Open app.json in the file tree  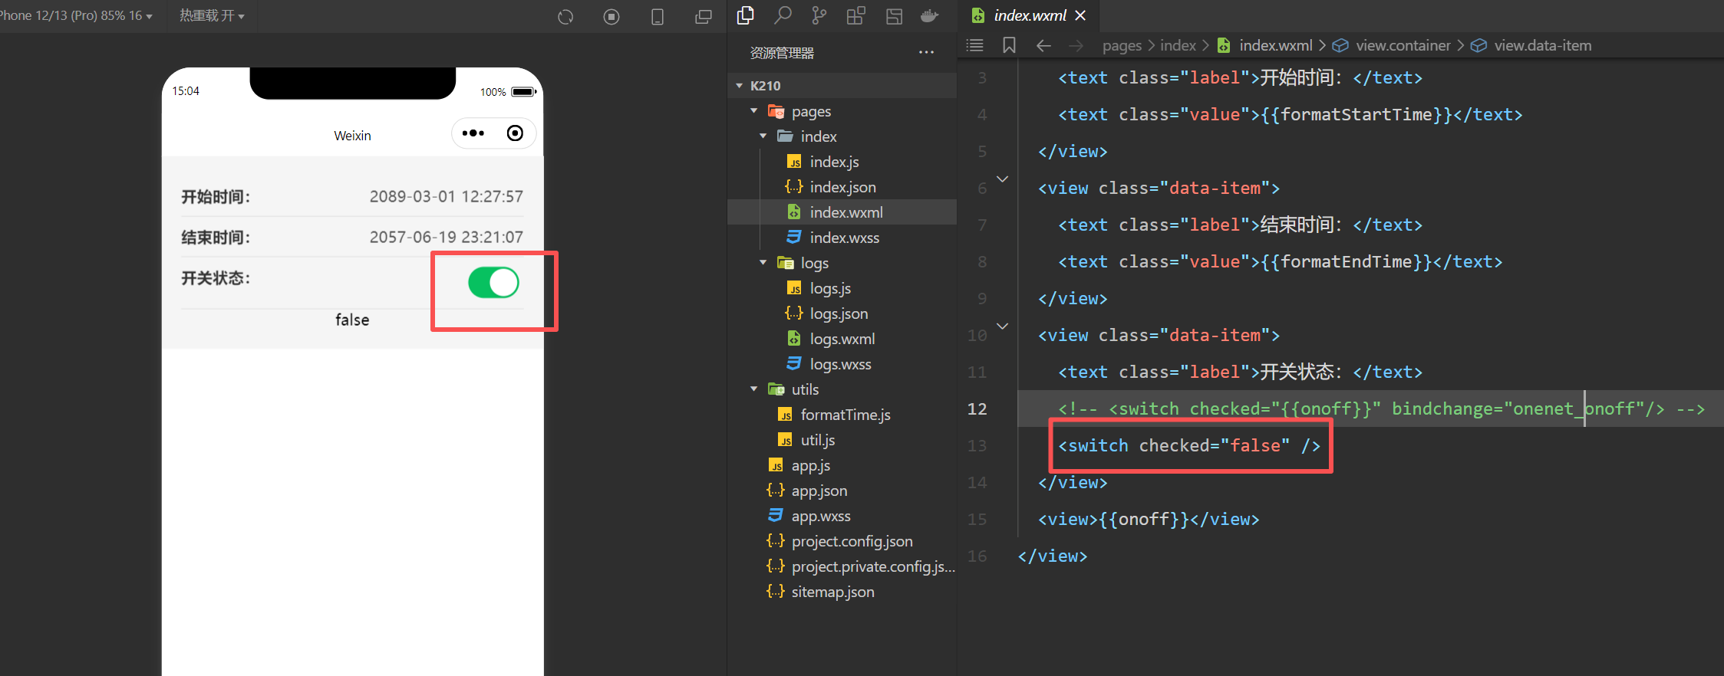click(x=819, y=491)
